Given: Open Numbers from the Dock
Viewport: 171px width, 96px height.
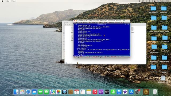Looking at the screenshot, I should [x=113, y=92].
